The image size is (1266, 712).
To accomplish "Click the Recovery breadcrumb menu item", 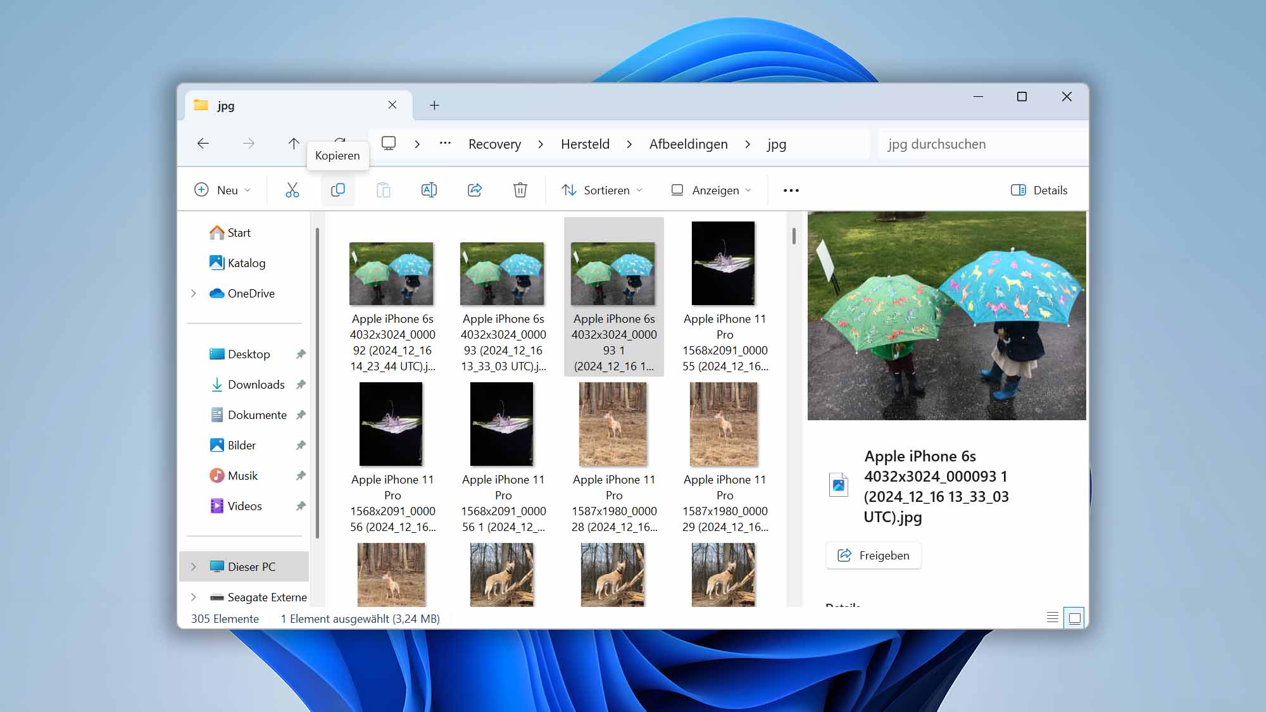I will 495,144.
